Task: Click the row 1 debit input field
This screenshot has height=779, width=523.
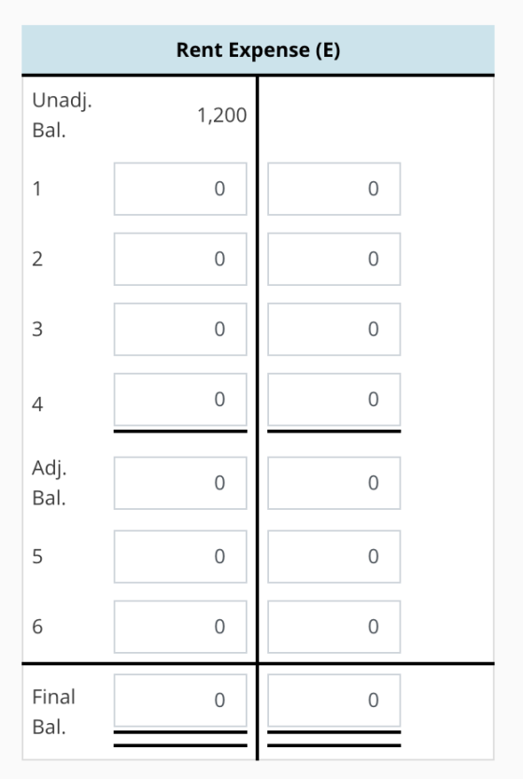Action: tap(180, 189)
